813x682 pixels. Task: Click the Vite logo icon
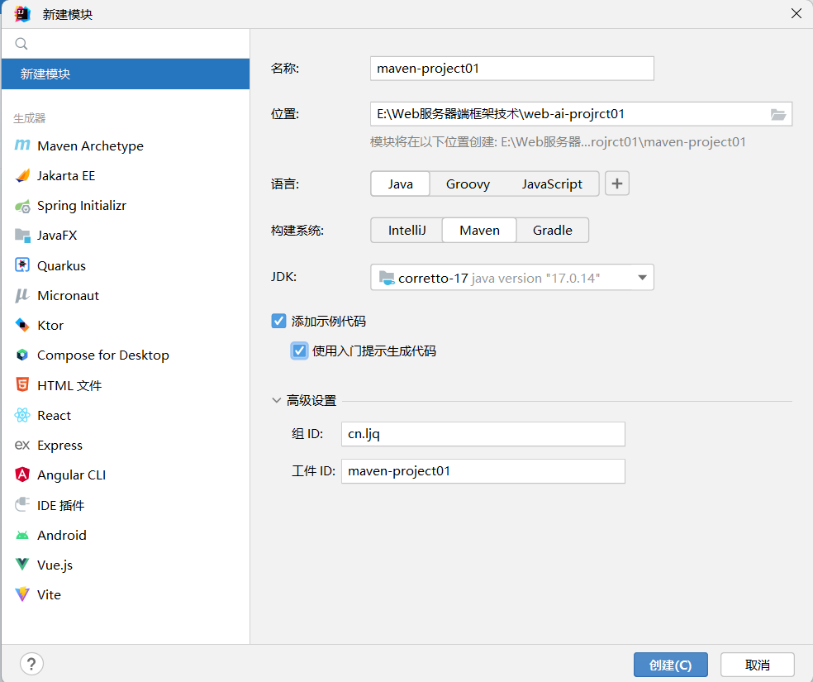tap(22, 594)
